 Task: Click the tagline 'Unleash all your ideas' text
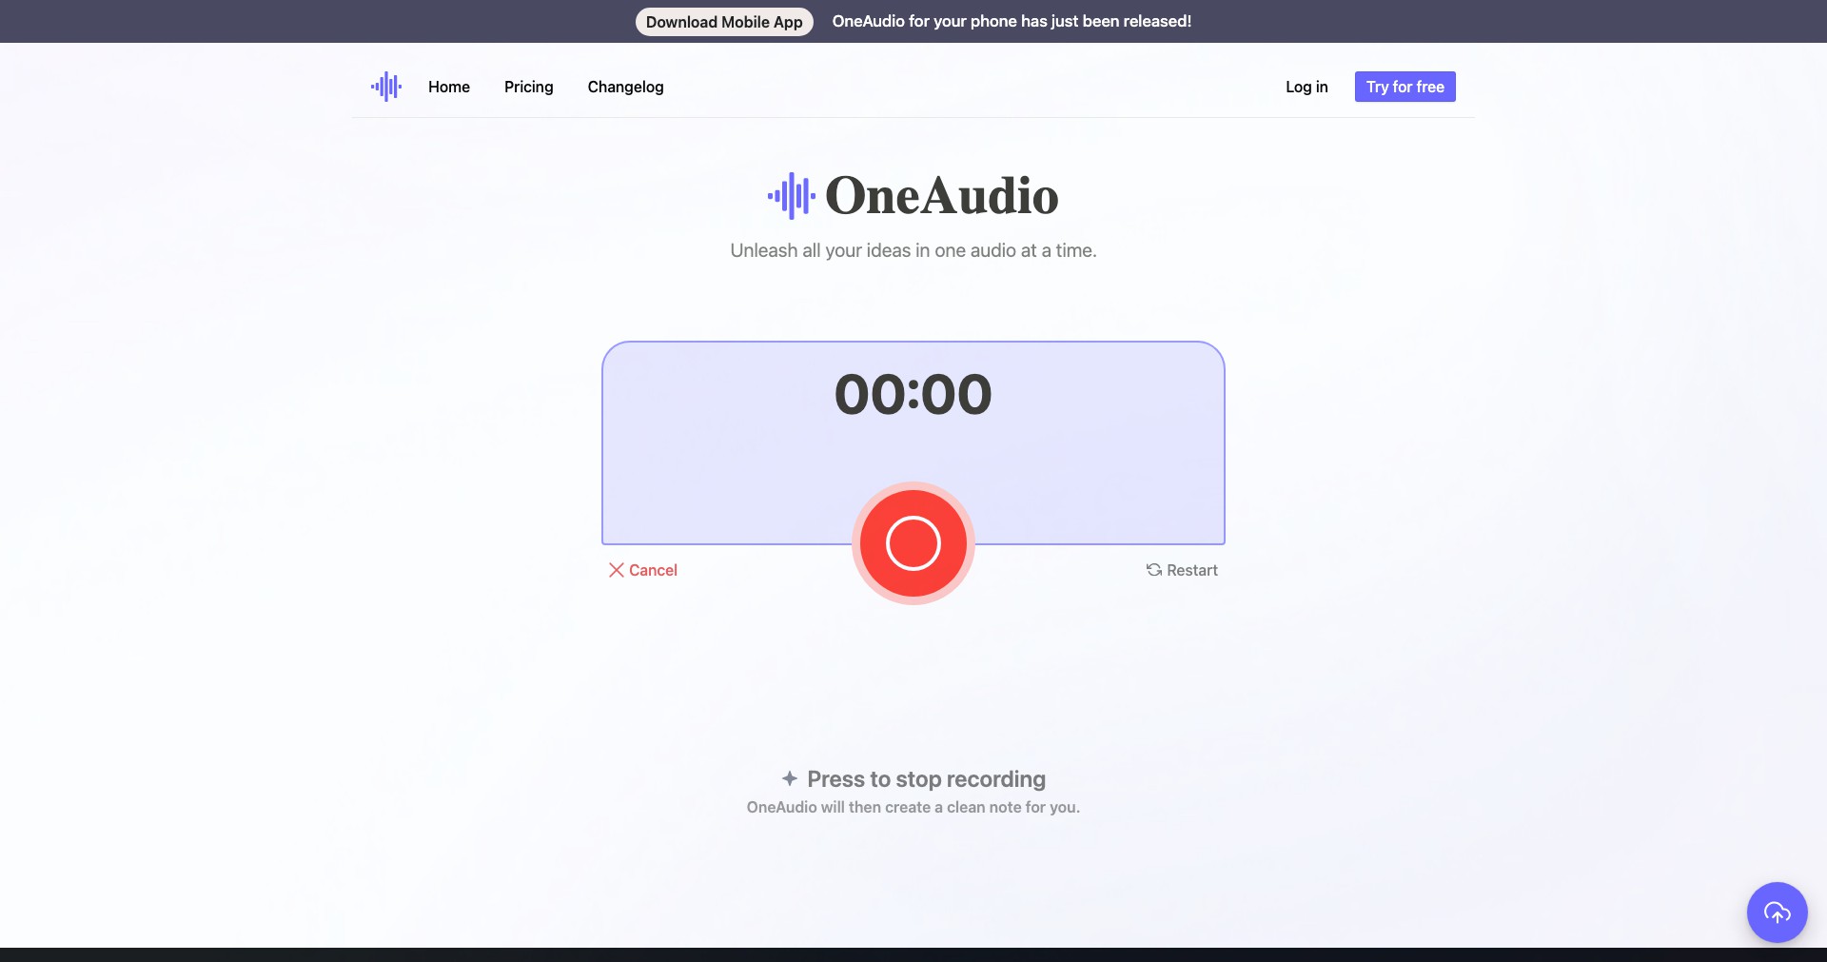tap(913, 250)
